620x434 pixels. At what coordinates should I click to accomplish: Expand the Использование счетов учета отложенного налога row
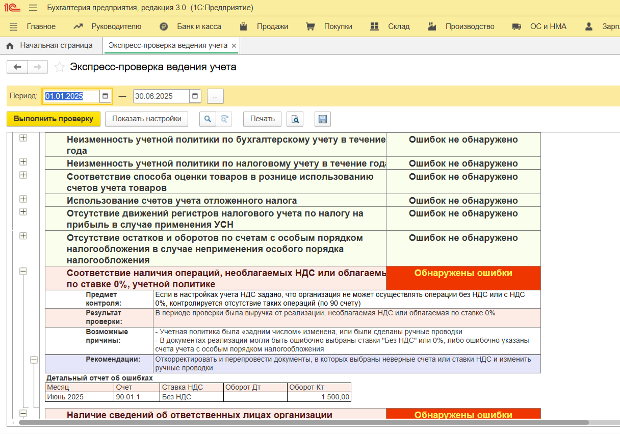click(23, 199)
